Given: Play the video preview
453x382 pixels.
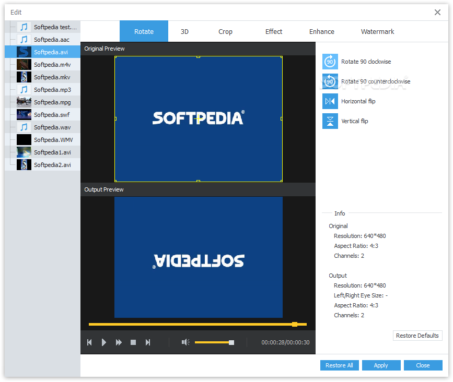Looking at the screenshot, I should tap(104, 342).
